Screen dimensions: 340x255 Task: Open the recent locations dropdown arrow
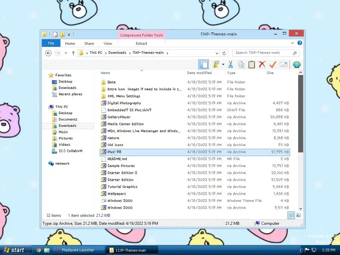(66, 53)
